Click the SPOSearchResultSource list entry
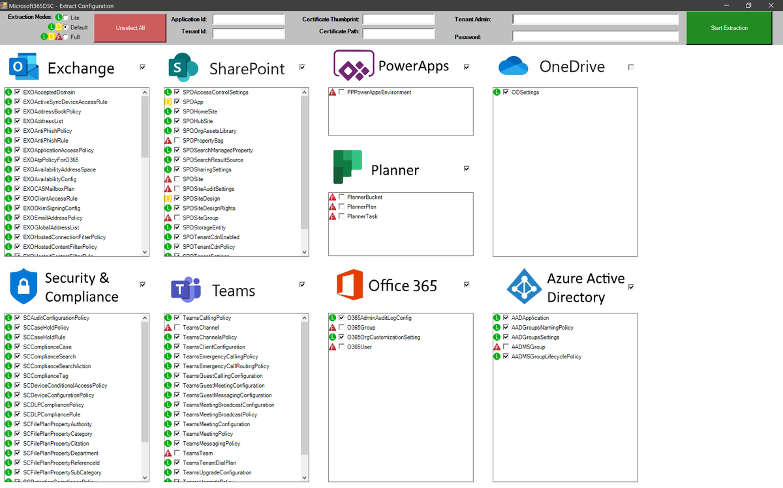Screen dimensions: 783x488 click(x=213, y=160)
